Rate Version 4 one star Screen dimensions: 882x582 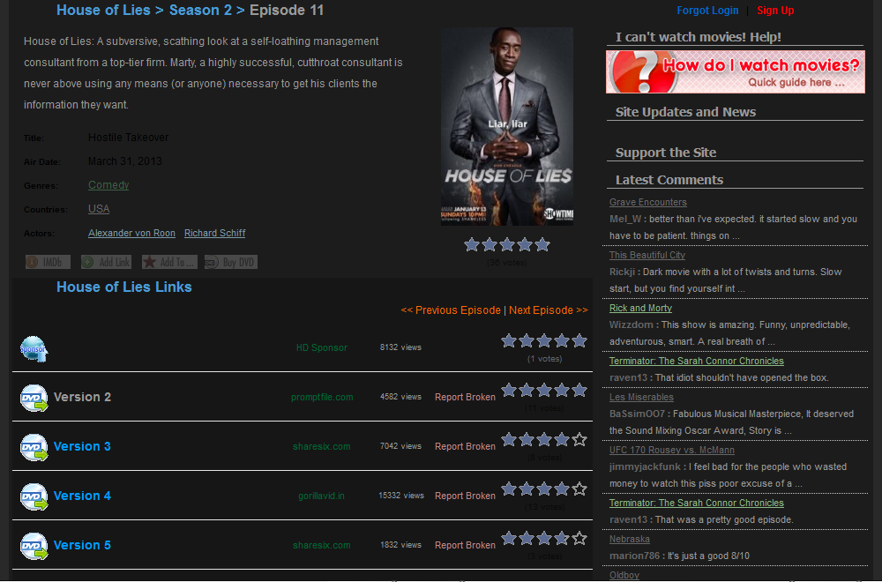pos(509,488)
